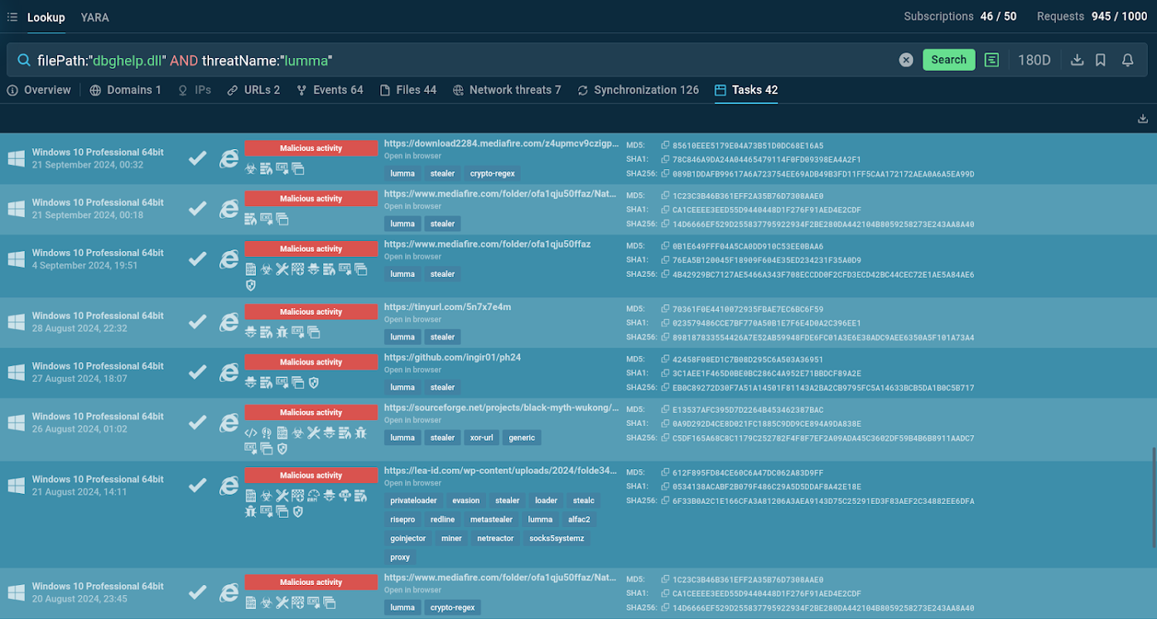Click the Requests 945 / 1000 counter
Viewport: 1157px width, 619px height.
(x=1092, y=17)
